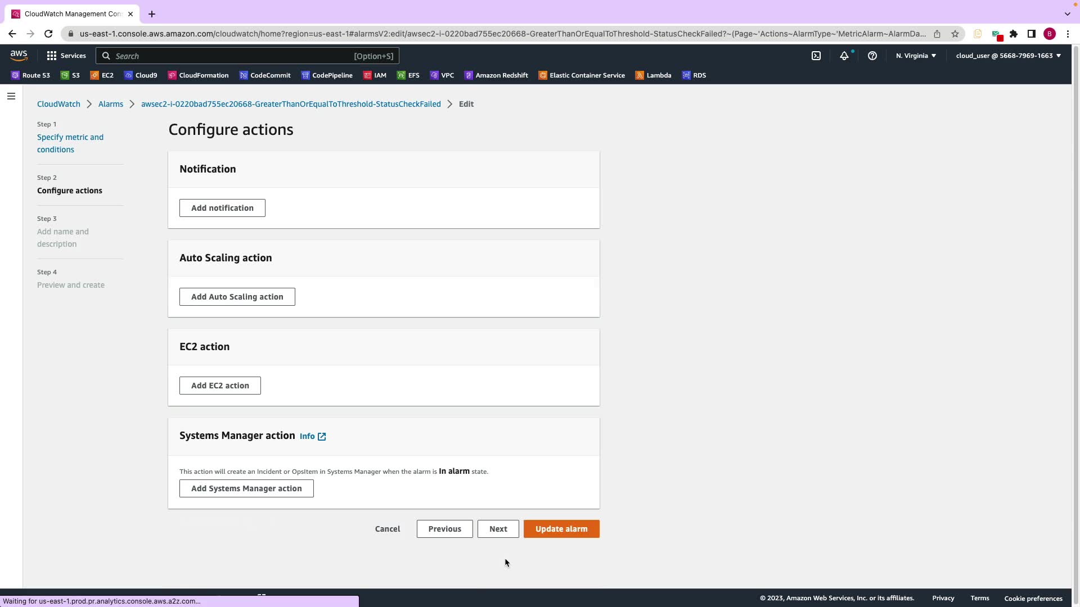Click the Update alarm button

pos(561,529)
